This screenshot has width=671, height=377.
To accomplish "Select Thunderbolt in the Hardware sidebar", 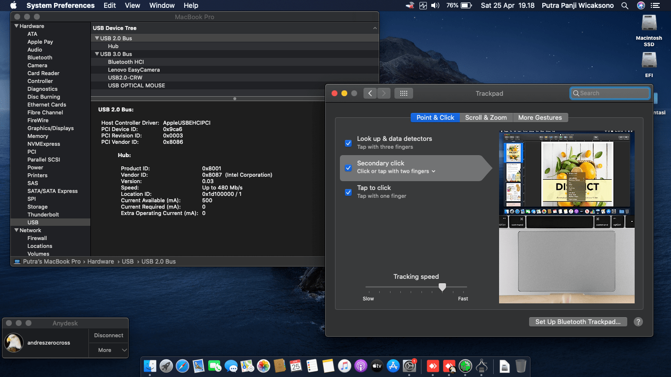I will [43, 215].
